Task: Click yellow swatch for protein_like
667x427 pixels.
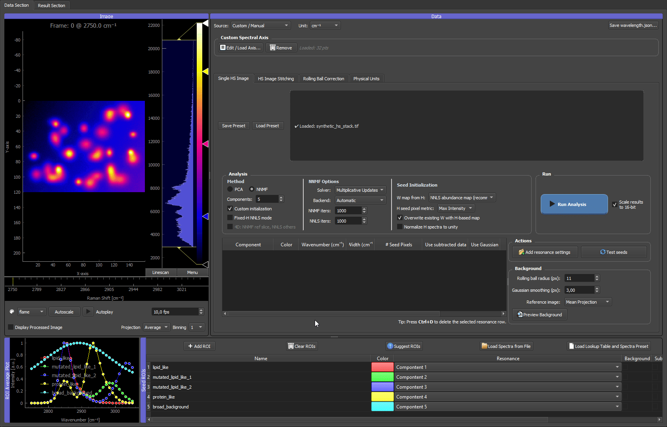Action: 382,397
